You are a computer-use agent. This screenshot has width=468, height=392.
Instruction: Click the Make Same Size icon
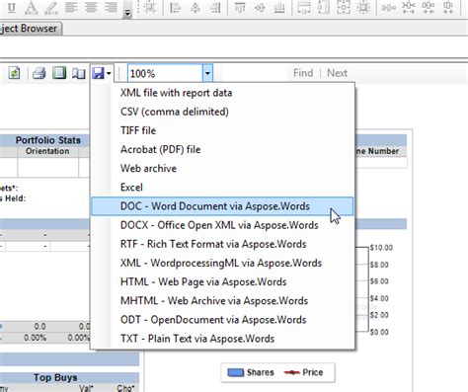click(x=344, y=8)
